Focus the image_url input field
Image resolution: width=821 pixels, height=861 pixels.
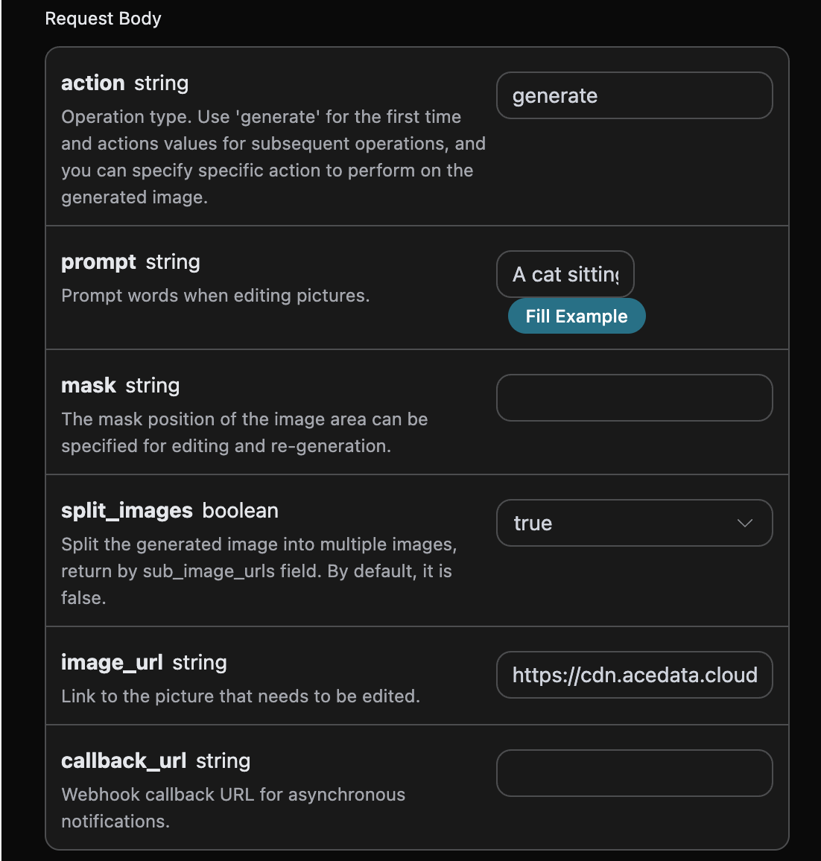point(634,675)
